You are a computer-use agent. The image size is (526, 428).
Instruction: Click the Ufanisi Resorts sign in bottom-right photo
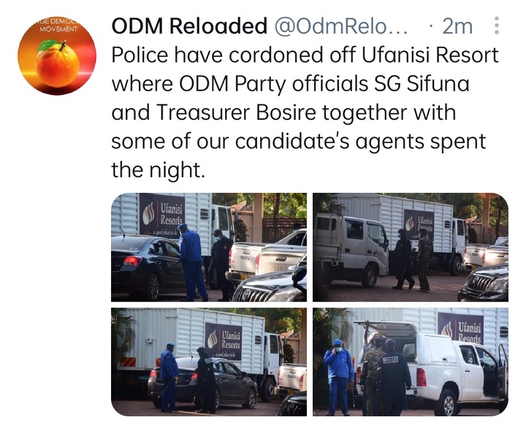point(460,329)
